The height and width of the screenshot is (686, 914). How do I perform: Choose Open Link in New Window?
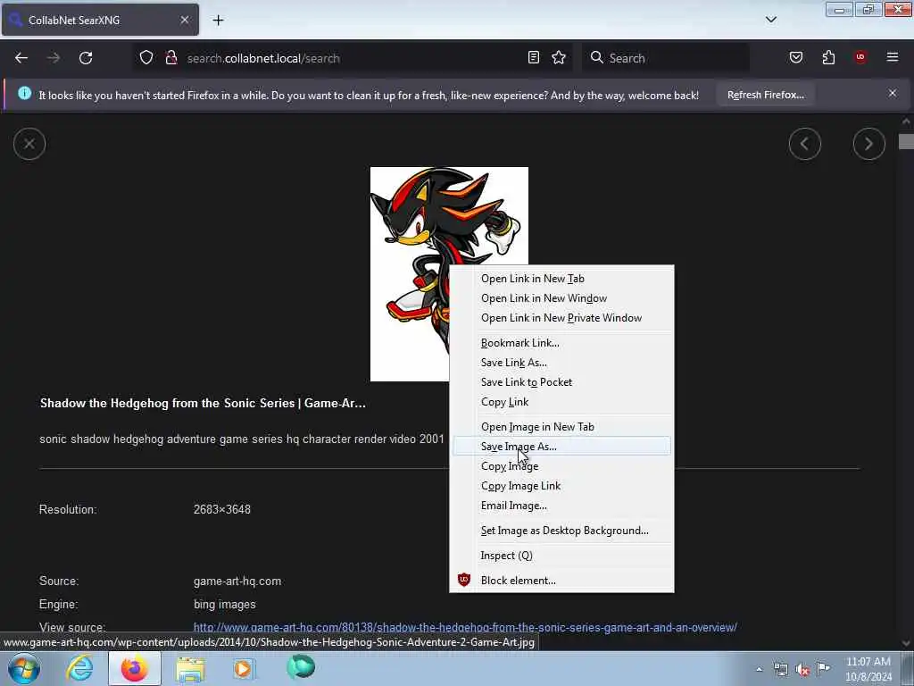click(561, 298)
